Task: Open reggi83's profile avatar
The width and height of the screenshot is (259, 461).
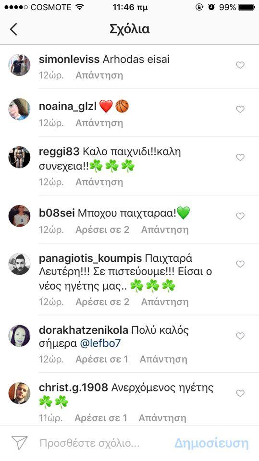Action: click(19, 158)
